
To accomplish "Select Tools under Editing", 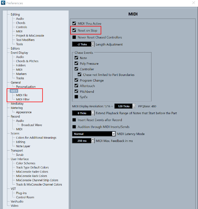I will coord(19,44).
